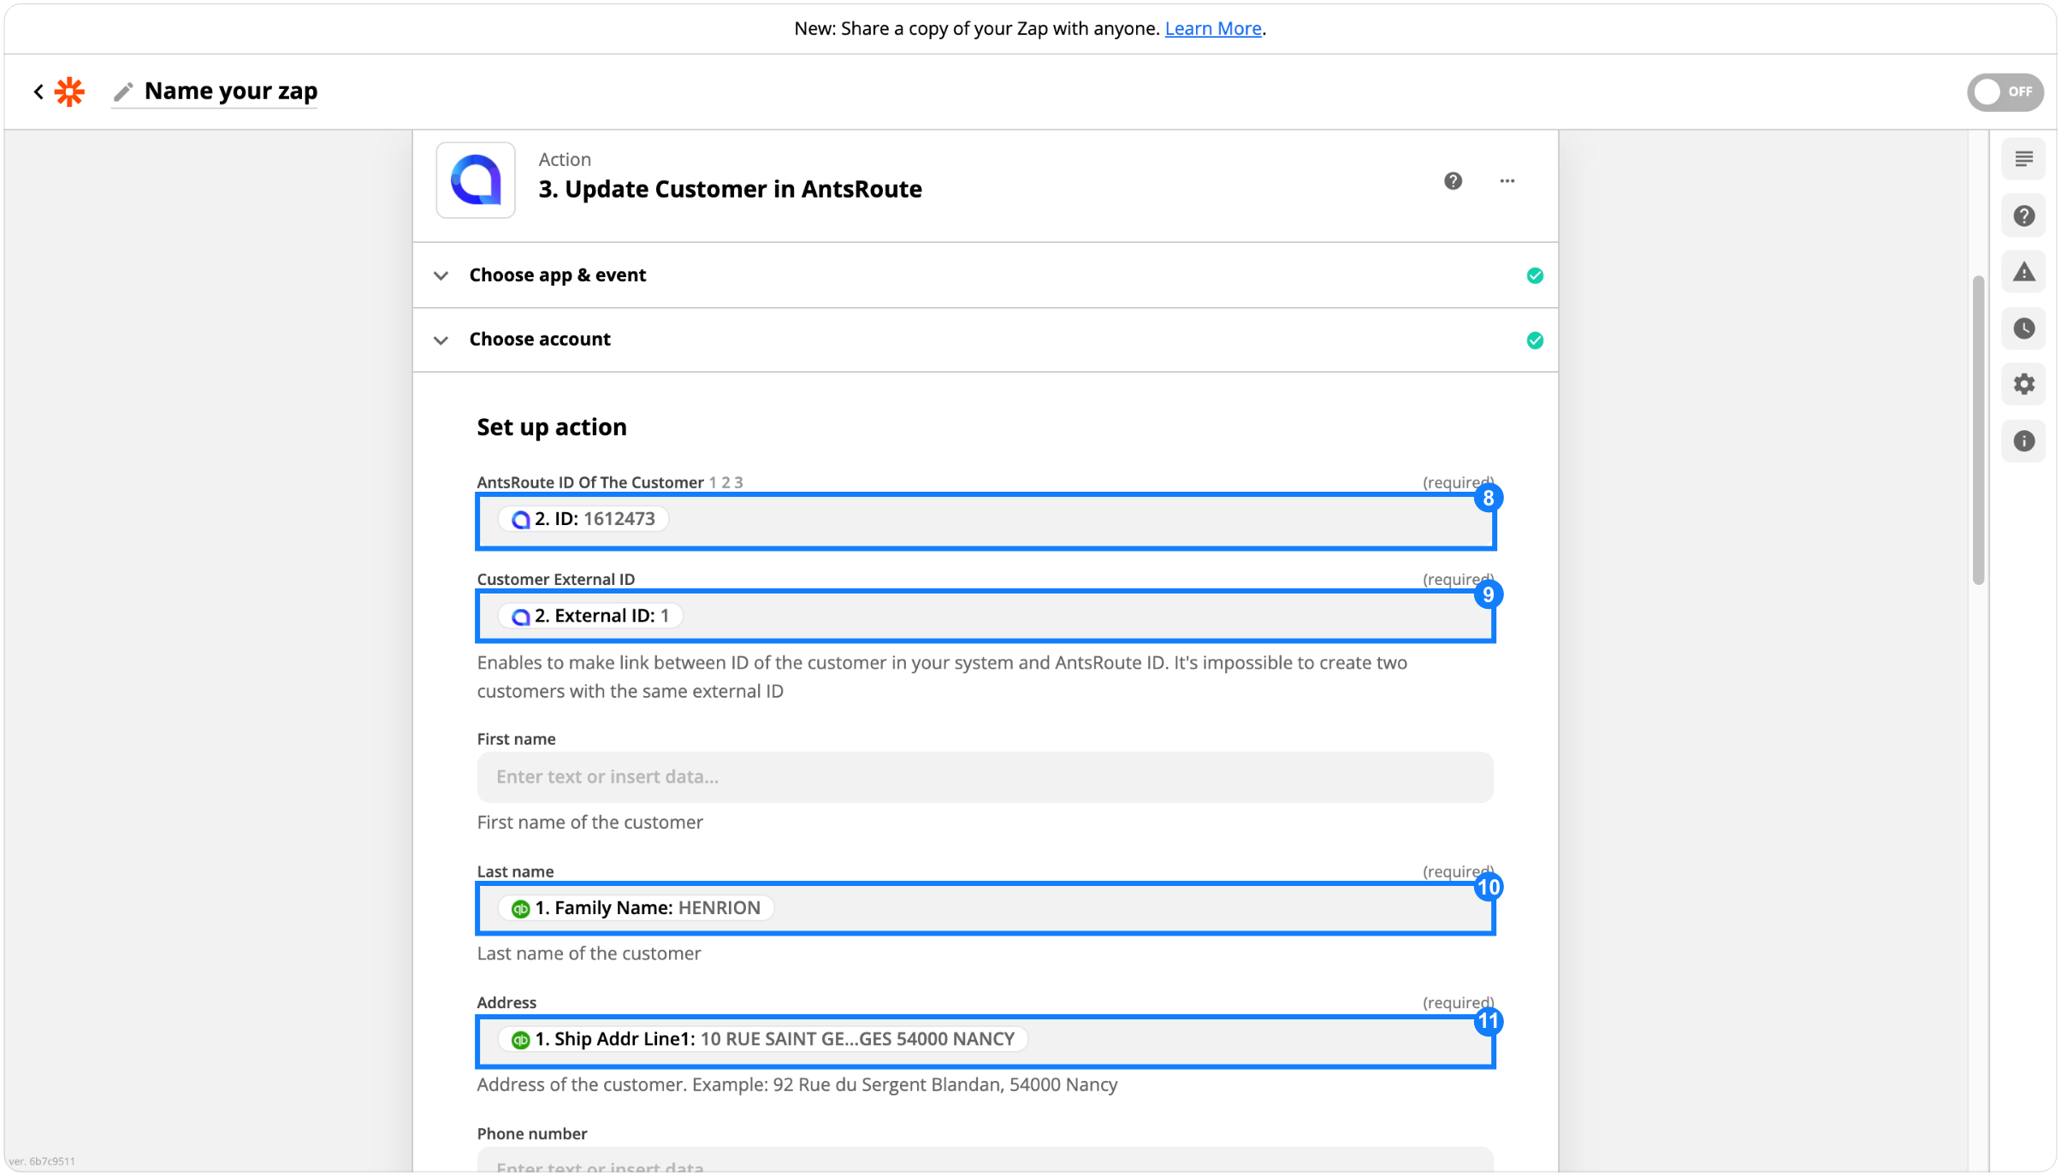This screenshot has width=2061, height=1175.
Task: Open the warning triangle alerts panel
Action: [x=2023, y=272]
